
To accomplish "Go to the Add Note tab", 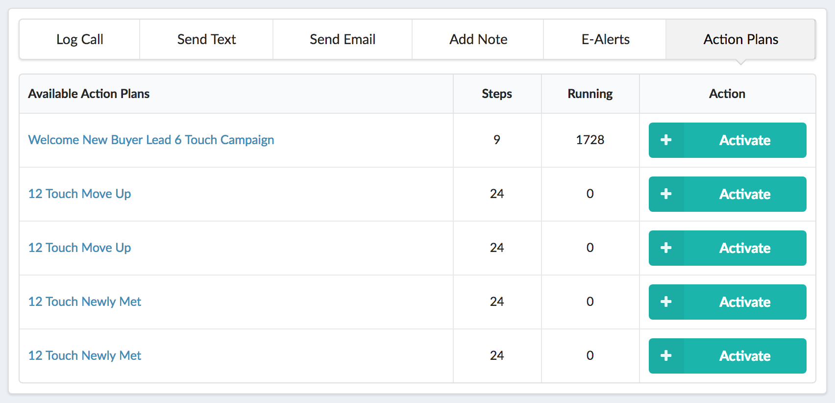I will click(478, 39).
